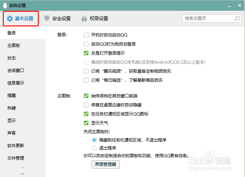245x177 pixels.
Task: Select 声音 in the sidebar
Action: (23, 133)
